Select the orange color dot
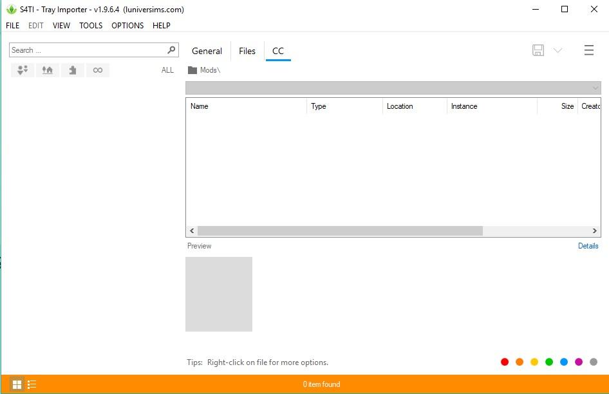Image resolution: width=609 pixels, height=394 pixels. click(520, 362)
